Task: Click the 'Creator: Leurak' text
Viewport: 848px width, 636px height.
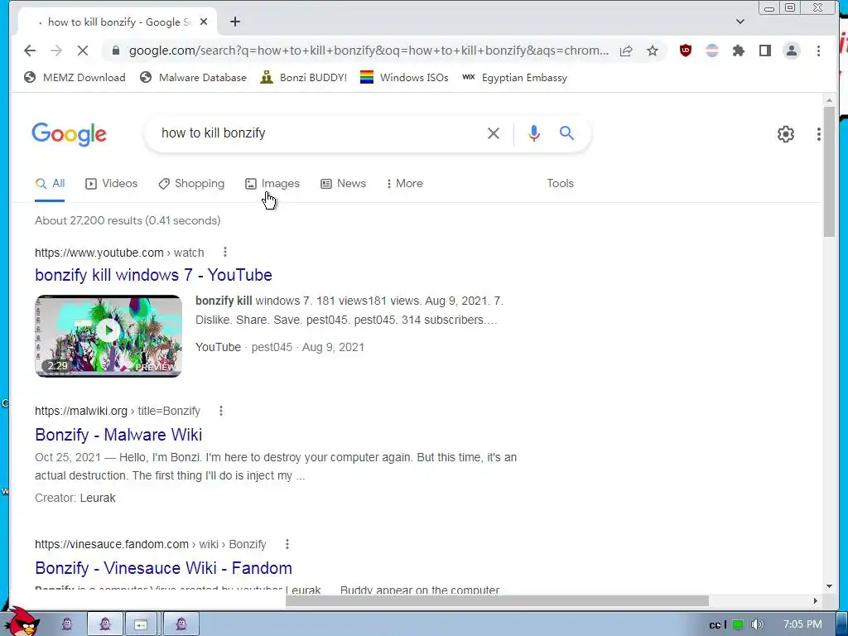Action: click(x=75, y=498)
